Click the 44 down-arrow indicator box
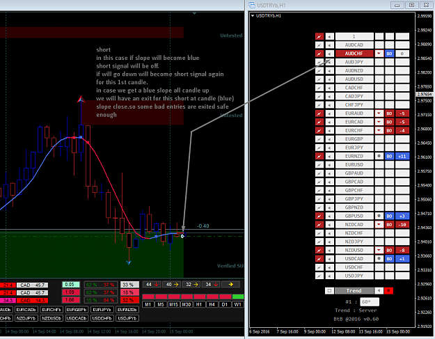 [152, 284]
